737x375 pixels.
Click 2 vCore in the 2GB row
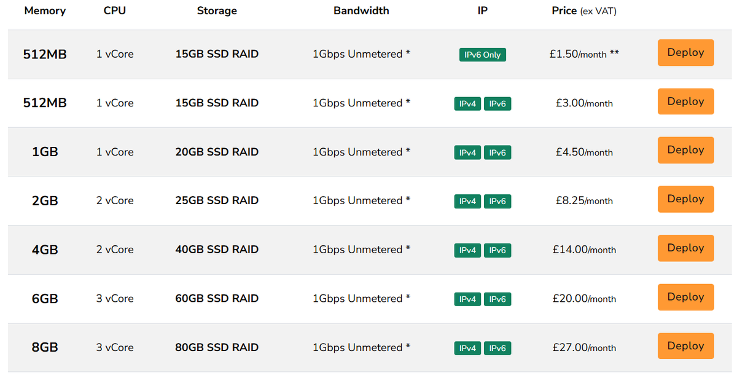[115, 200]
